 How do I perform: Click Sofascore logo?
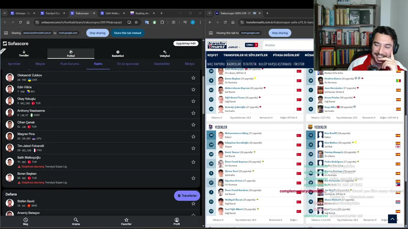(x=16, y=44)
